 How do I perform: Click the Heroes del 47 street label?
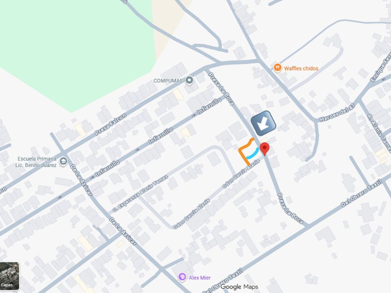(x=337, y=113)
